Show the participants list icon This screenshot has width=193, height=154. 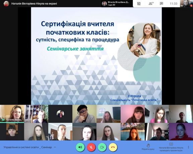tap(150, 4)
